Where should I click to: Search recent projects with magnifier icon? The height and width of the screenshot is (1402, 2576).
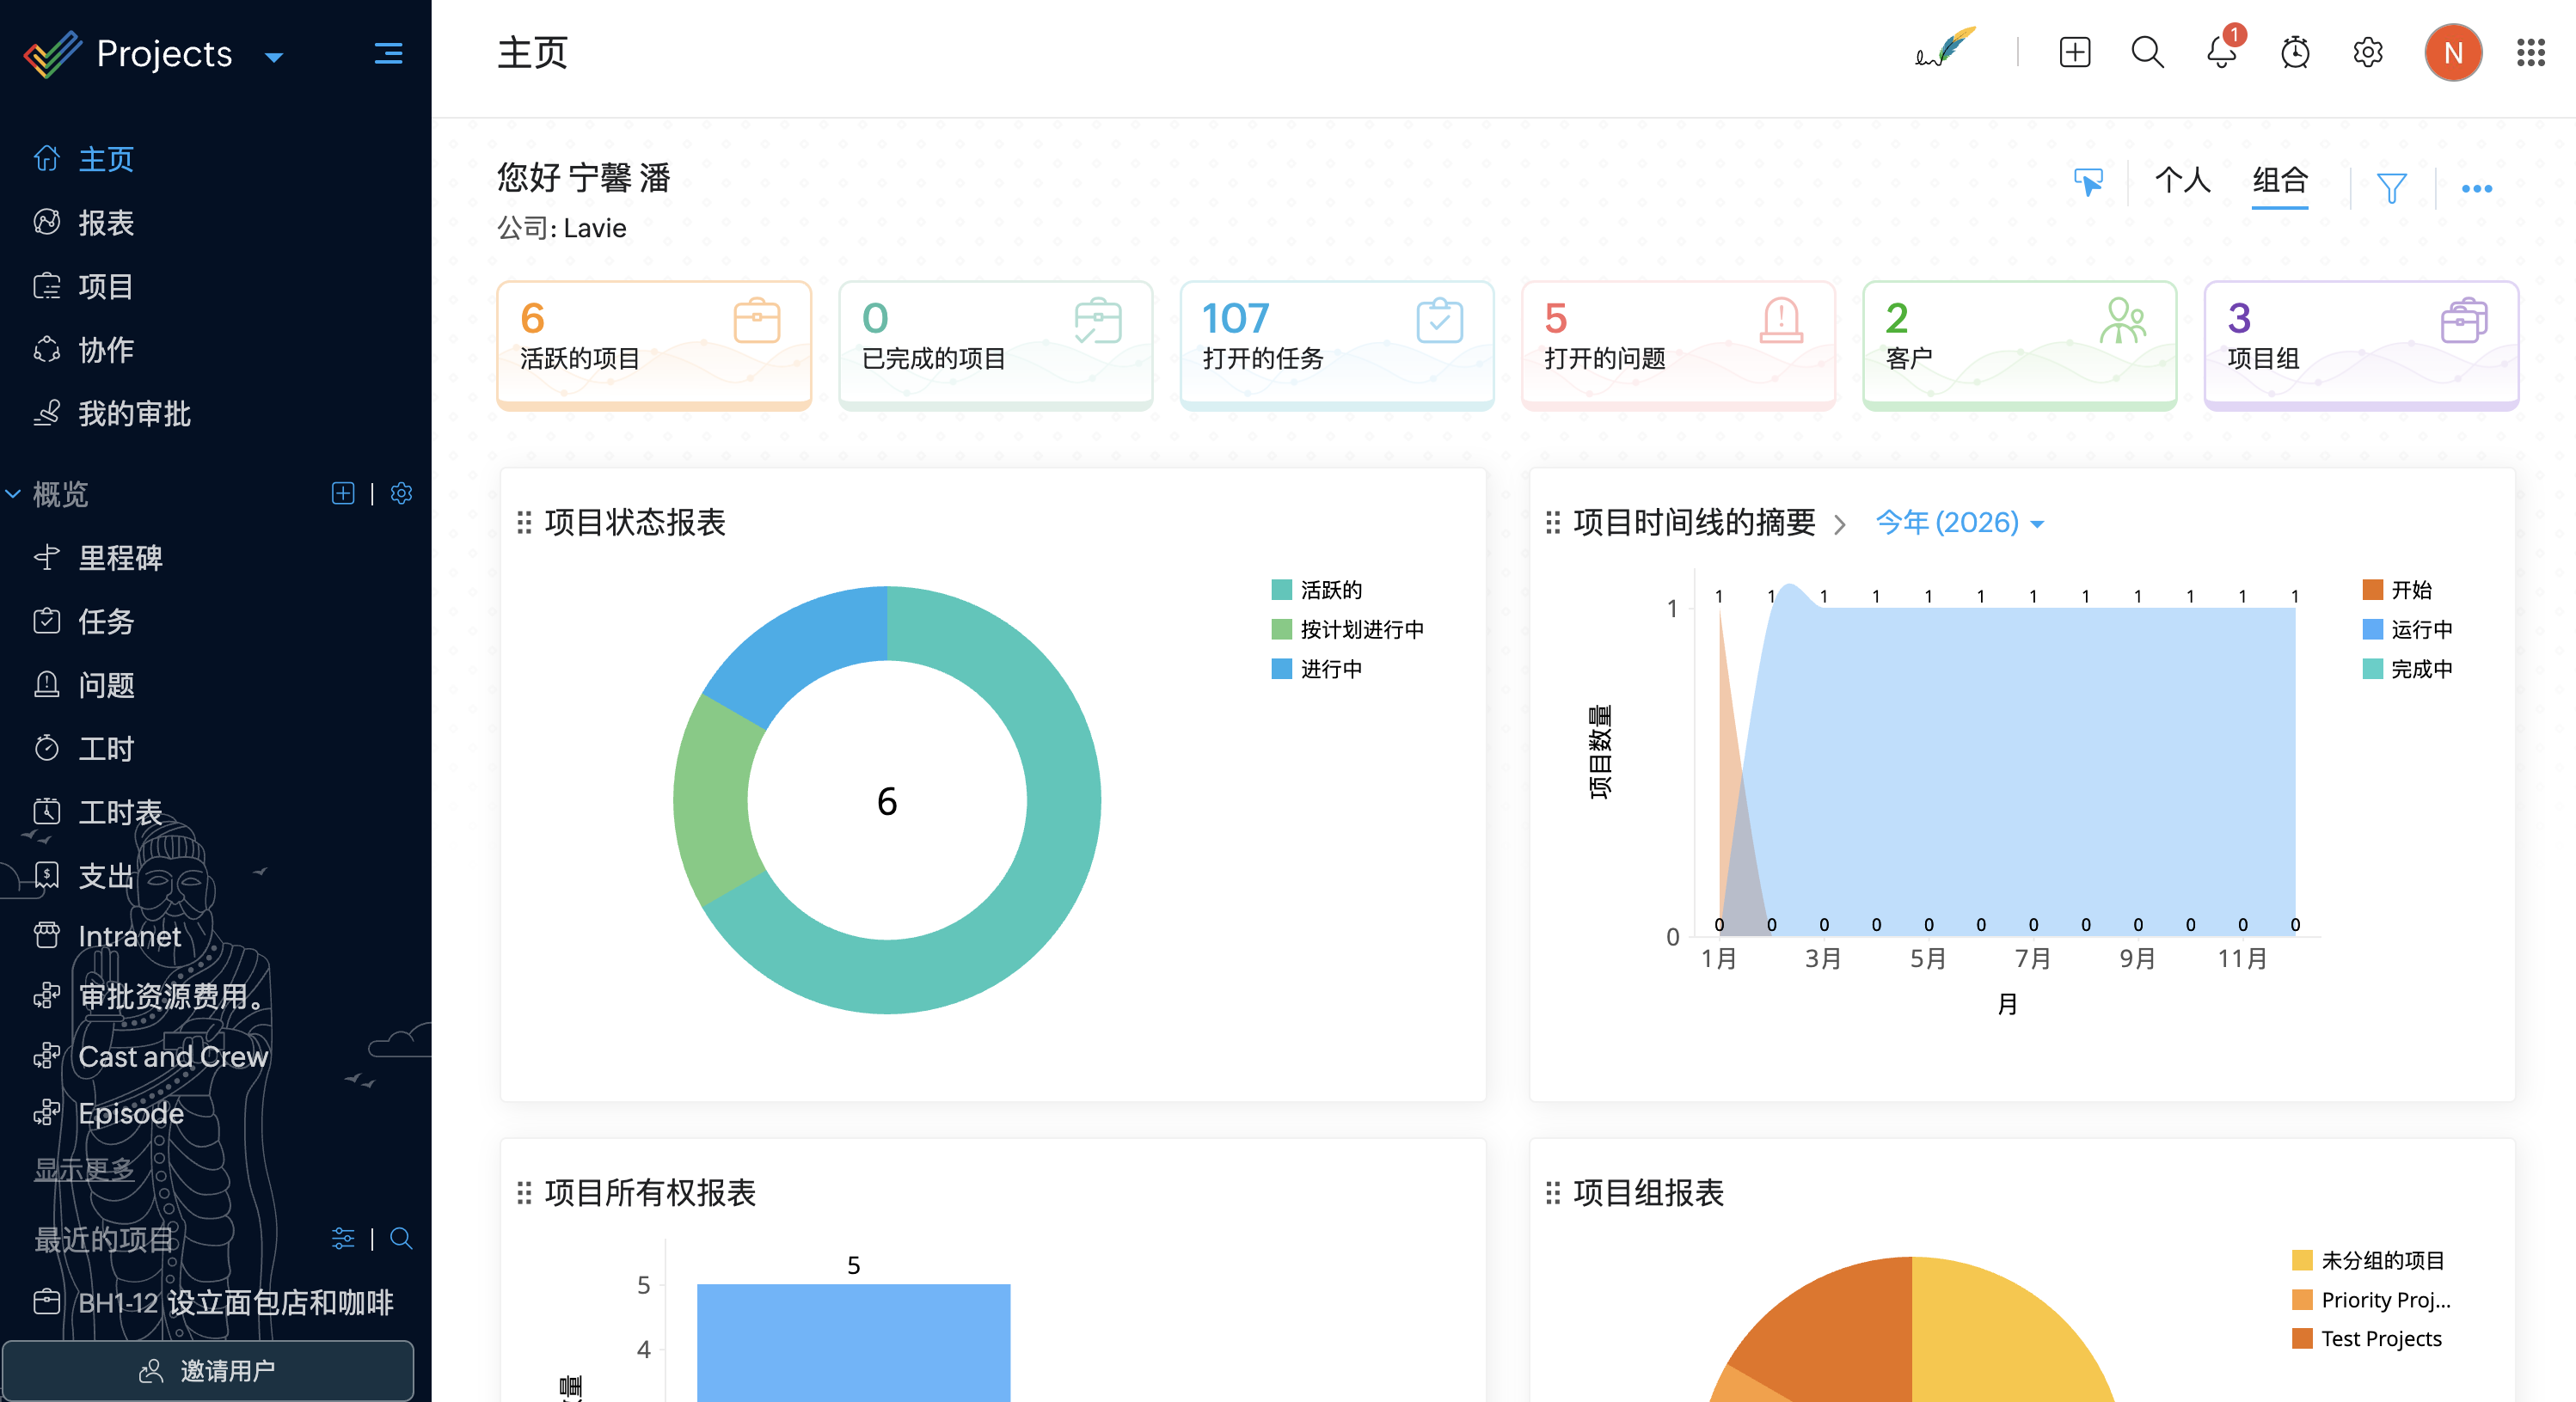(401, 1239)
